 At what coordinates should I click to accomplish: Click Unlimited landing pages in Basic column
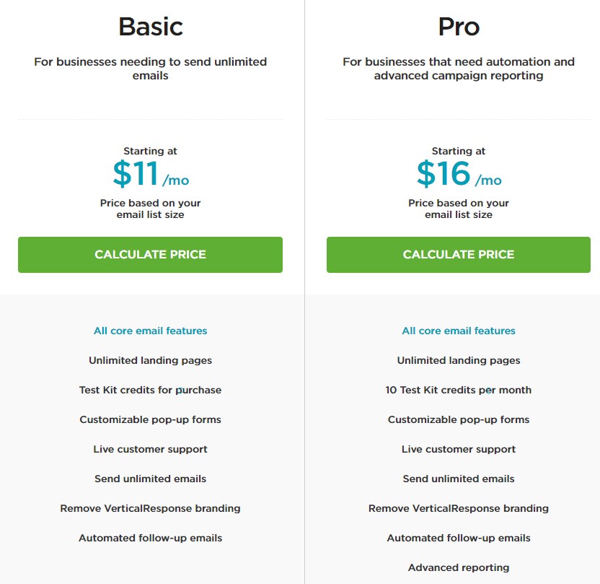pos(151,360)
